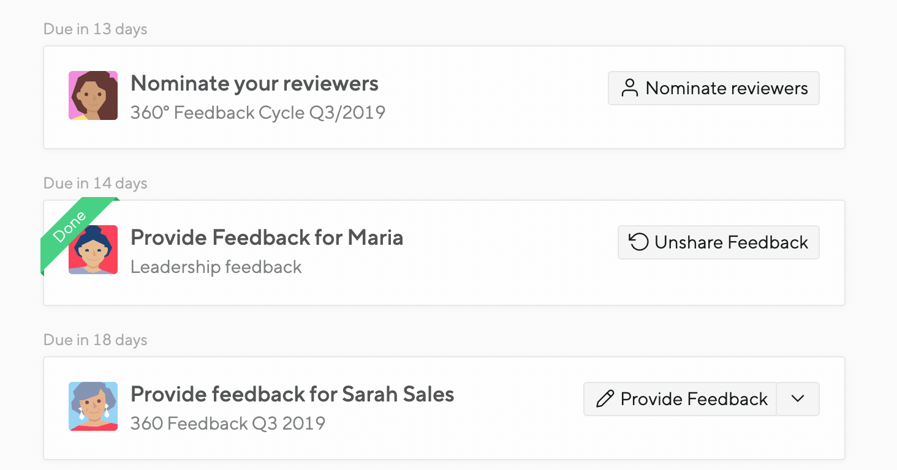Click Maria's avatar picture

(x=93, y=250)
